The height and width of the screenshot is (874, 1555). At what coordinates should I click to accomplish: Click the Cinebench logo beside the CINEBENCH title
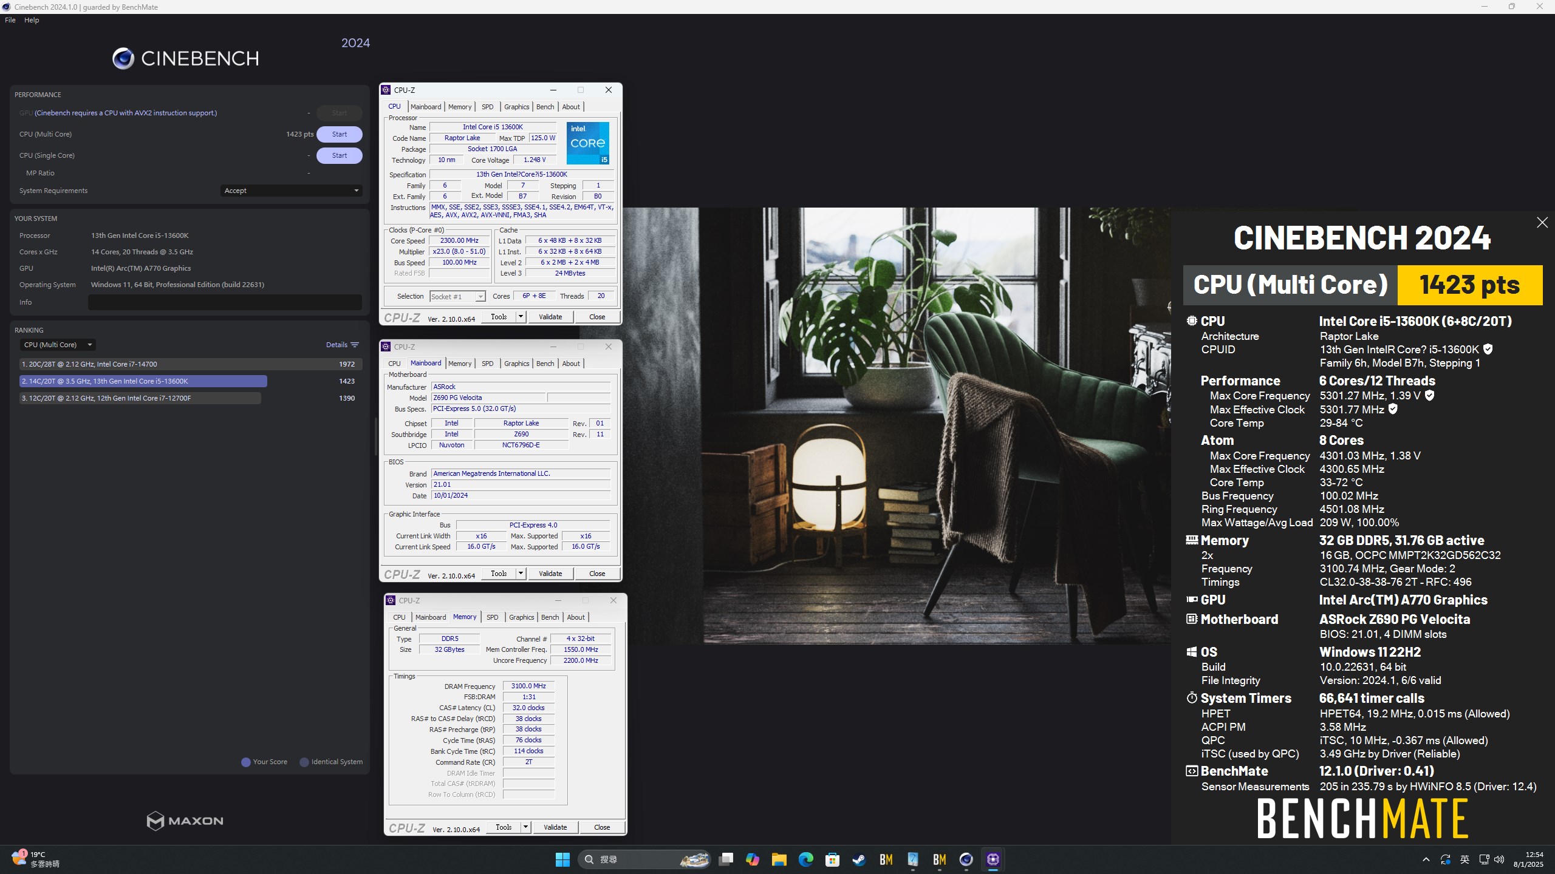(x=123, y=58)
